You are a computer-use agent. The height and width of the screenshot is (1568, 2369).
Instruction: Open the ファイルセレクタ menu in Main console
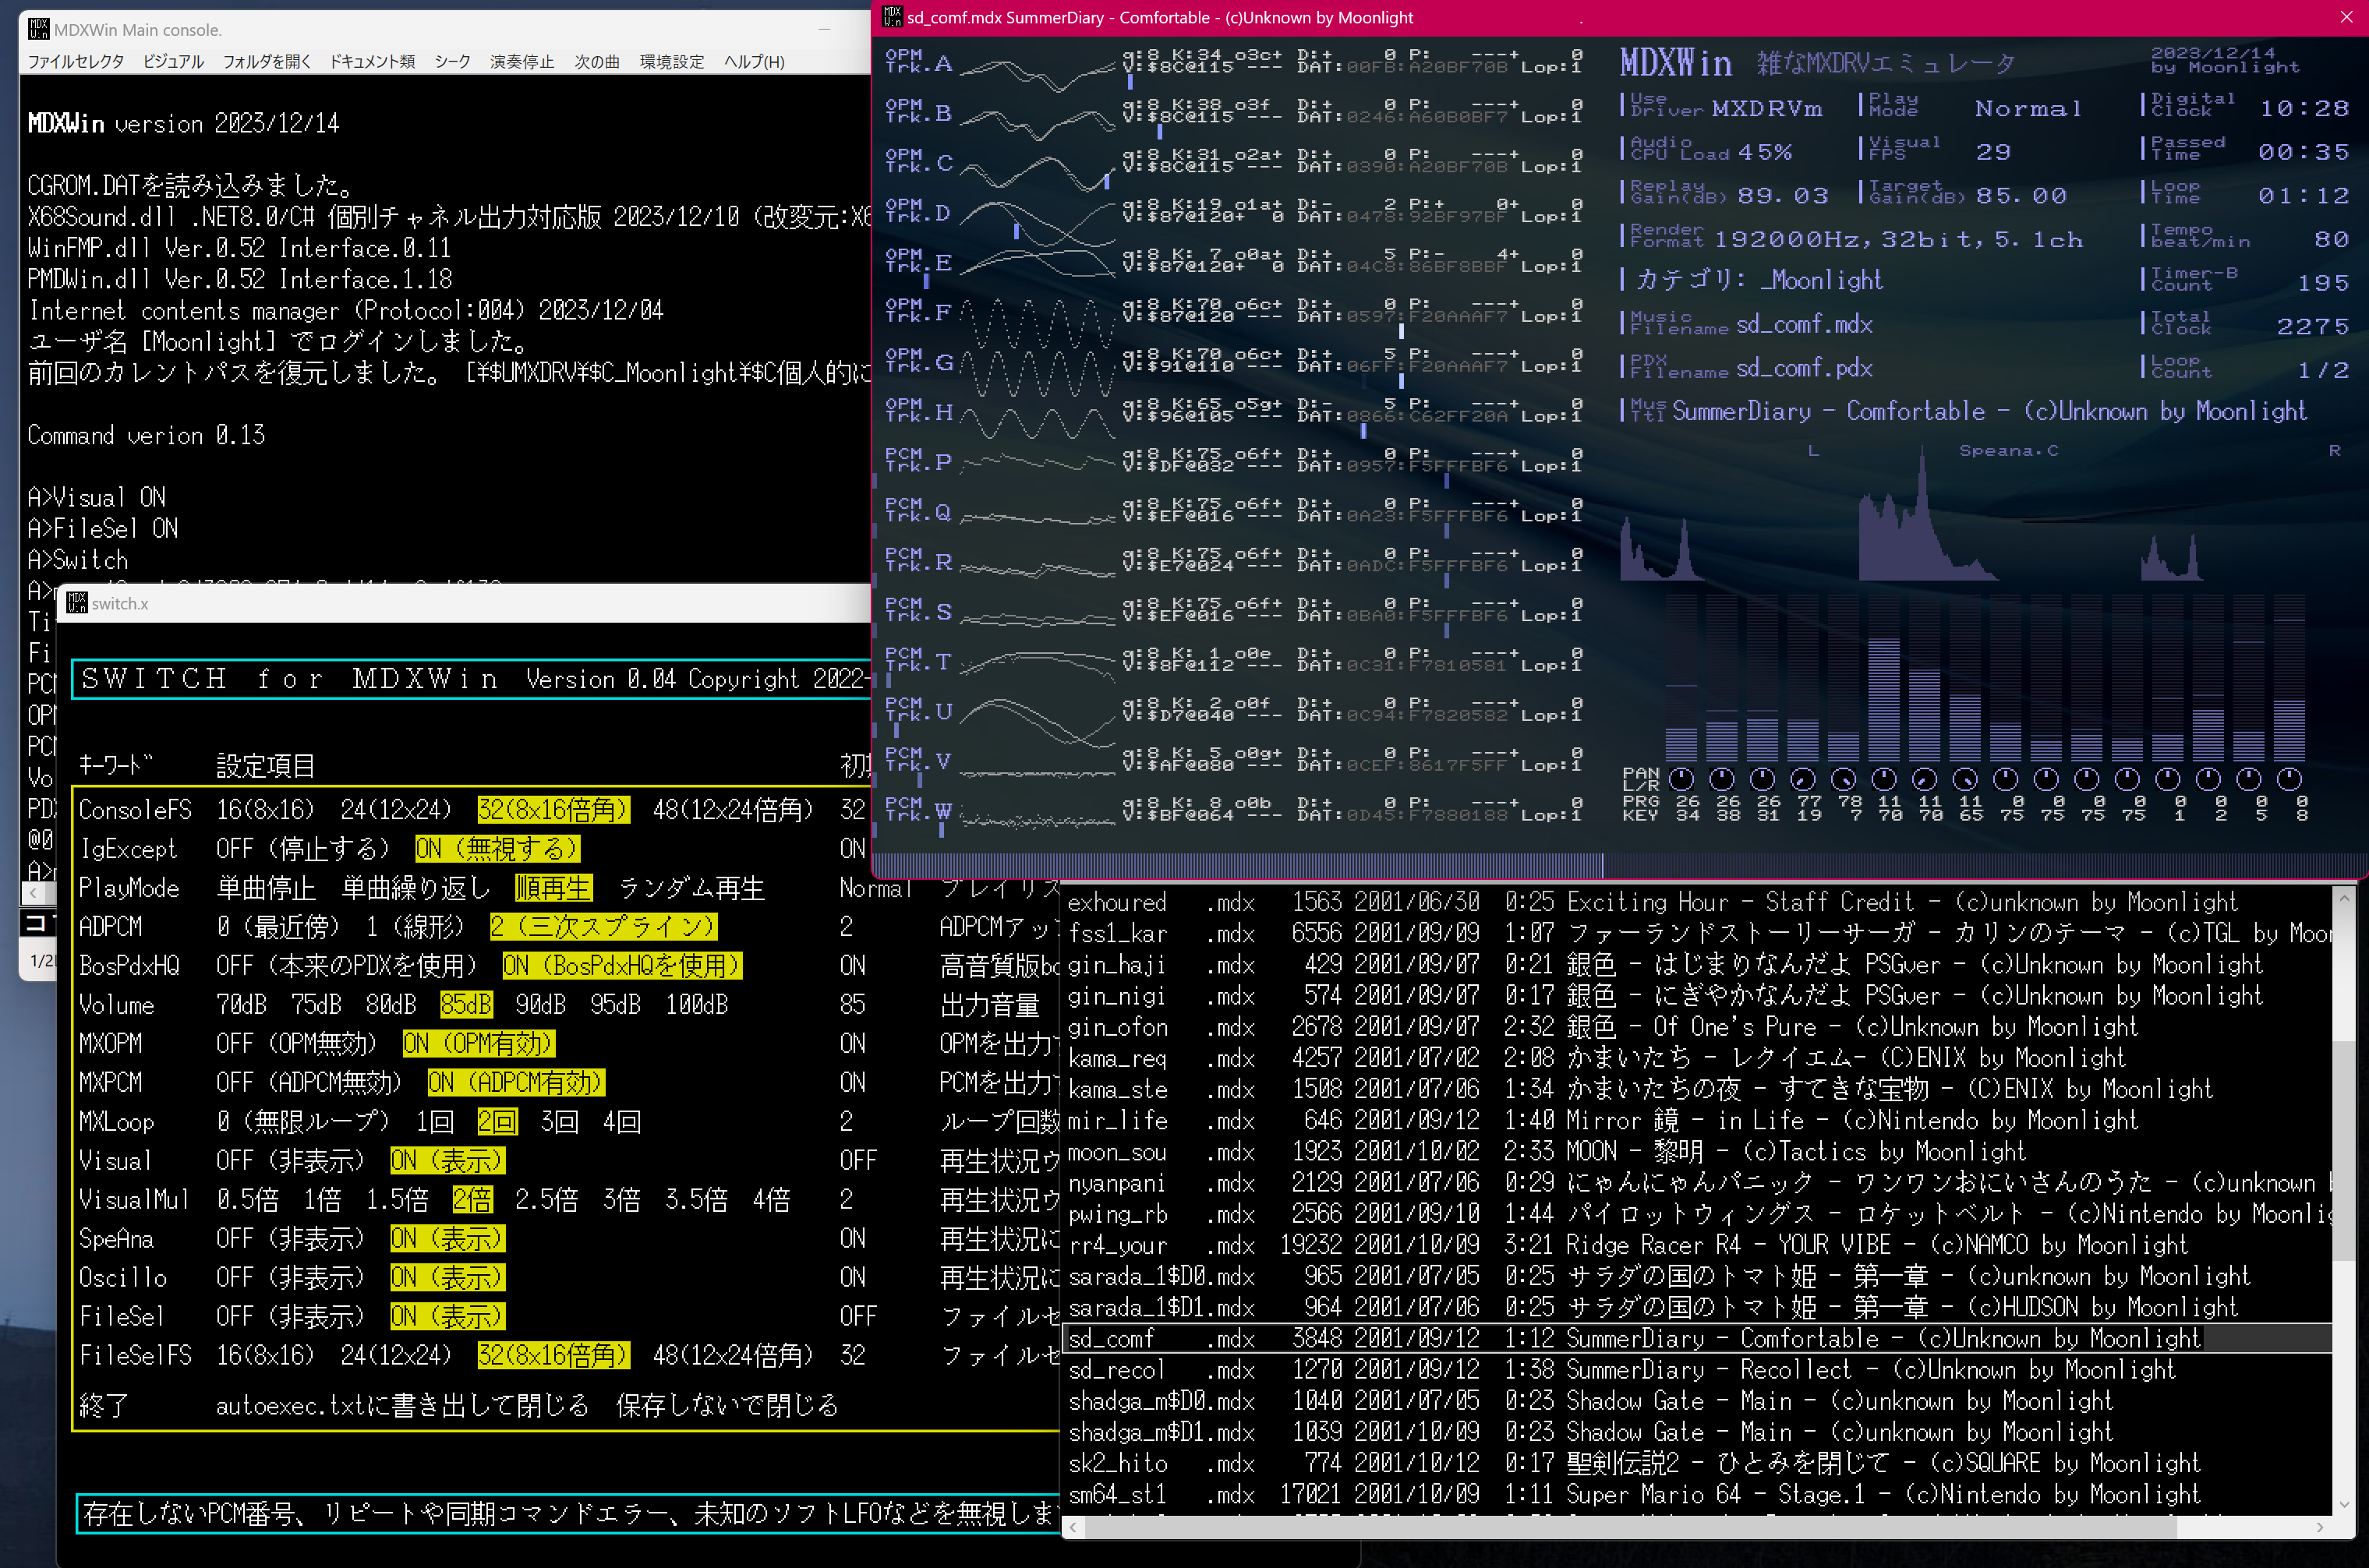coord(76,62)
